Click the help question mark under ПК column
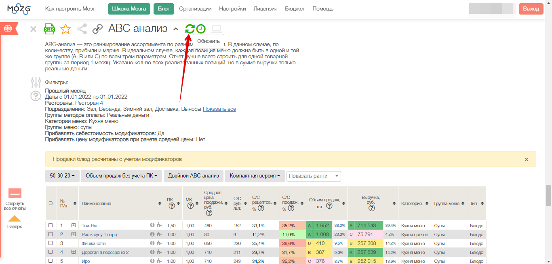This screenshot has width=552, height=264. click(171, 206)
